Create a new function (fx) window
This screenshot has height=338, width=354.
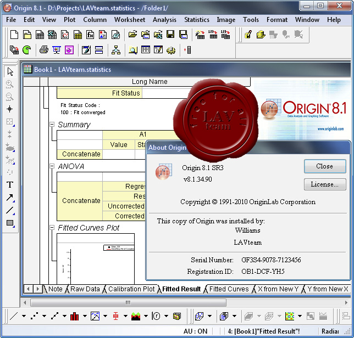pos(90,35)
